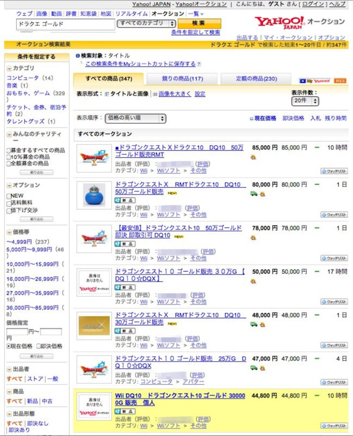Screen dimensions: 353x436
Task: Click the minimum price input field
Action: tap(17, 331)
